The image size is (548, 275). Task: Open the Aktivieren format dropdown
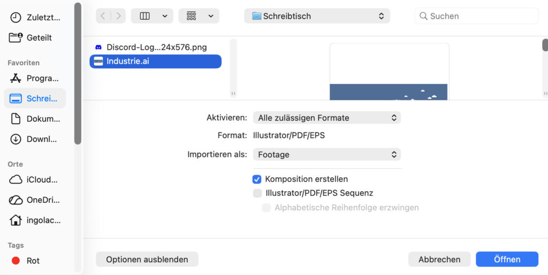click(x=326, y=117)
